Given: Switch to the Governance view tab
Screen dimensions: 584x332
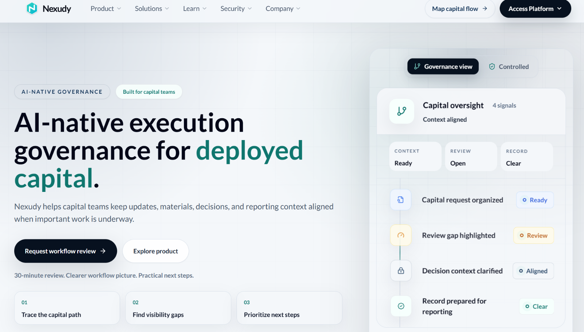Looking at the screenshot, I should point(443,66).
